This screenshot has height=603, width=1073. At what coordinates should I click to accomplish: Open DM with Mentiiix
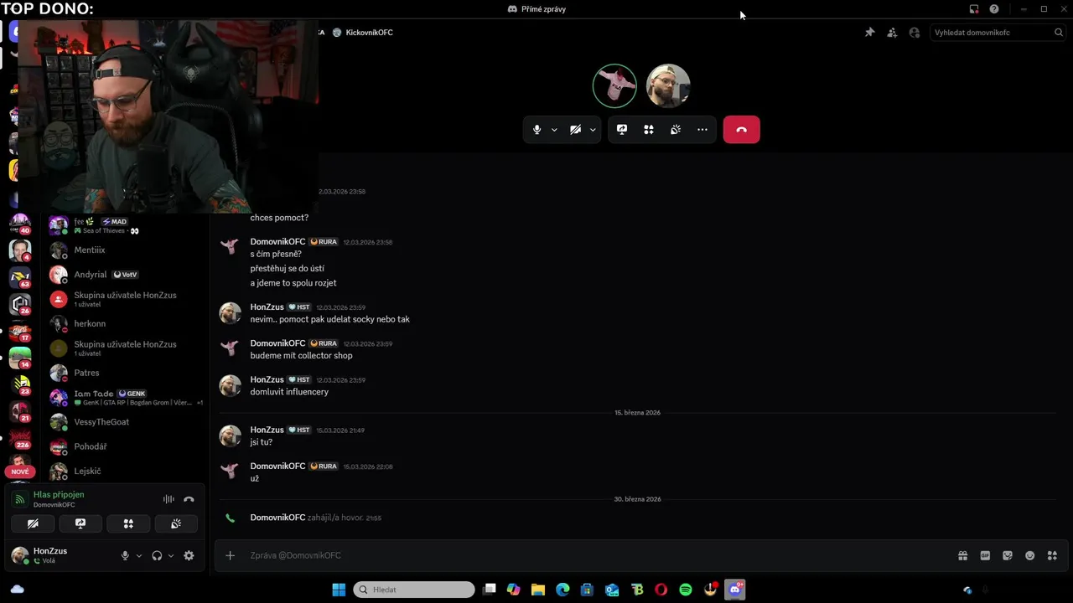tap(126, 250)
